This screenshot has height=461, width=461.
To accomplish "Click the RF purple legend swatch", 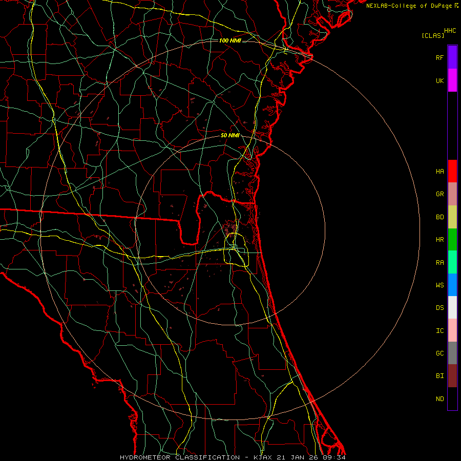I will point(452,57).
